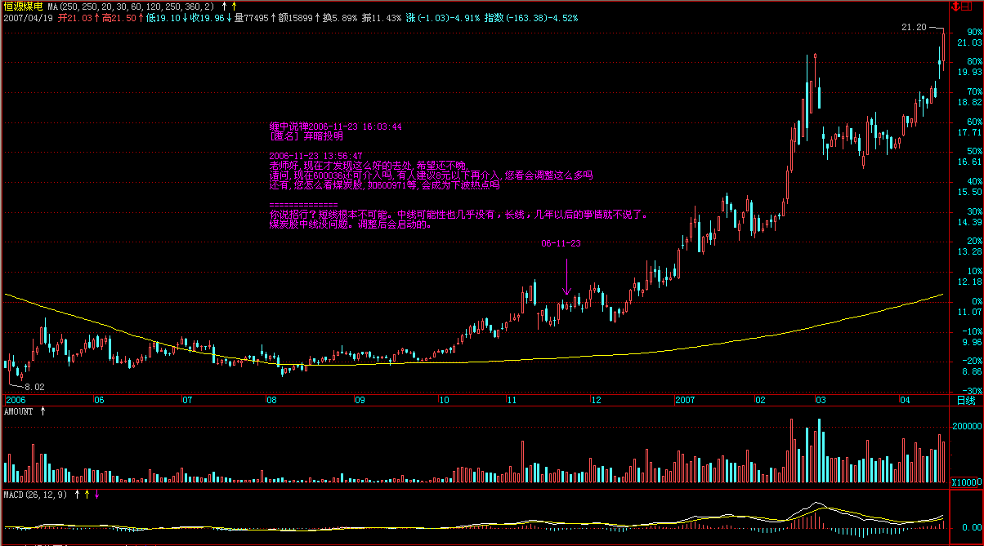This screenshot has width=984, height=546.
Task: Click the red window layout icon
Action: [967, 7]
